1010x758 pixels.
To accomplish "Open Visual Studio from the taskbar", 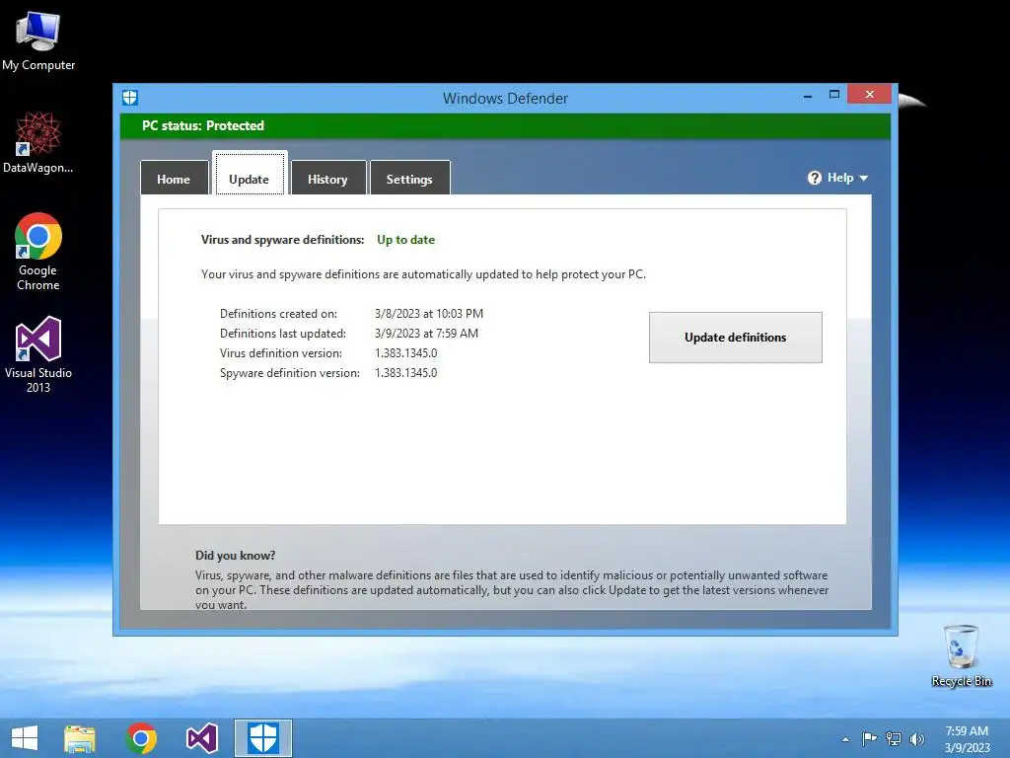I will point(201,738).
